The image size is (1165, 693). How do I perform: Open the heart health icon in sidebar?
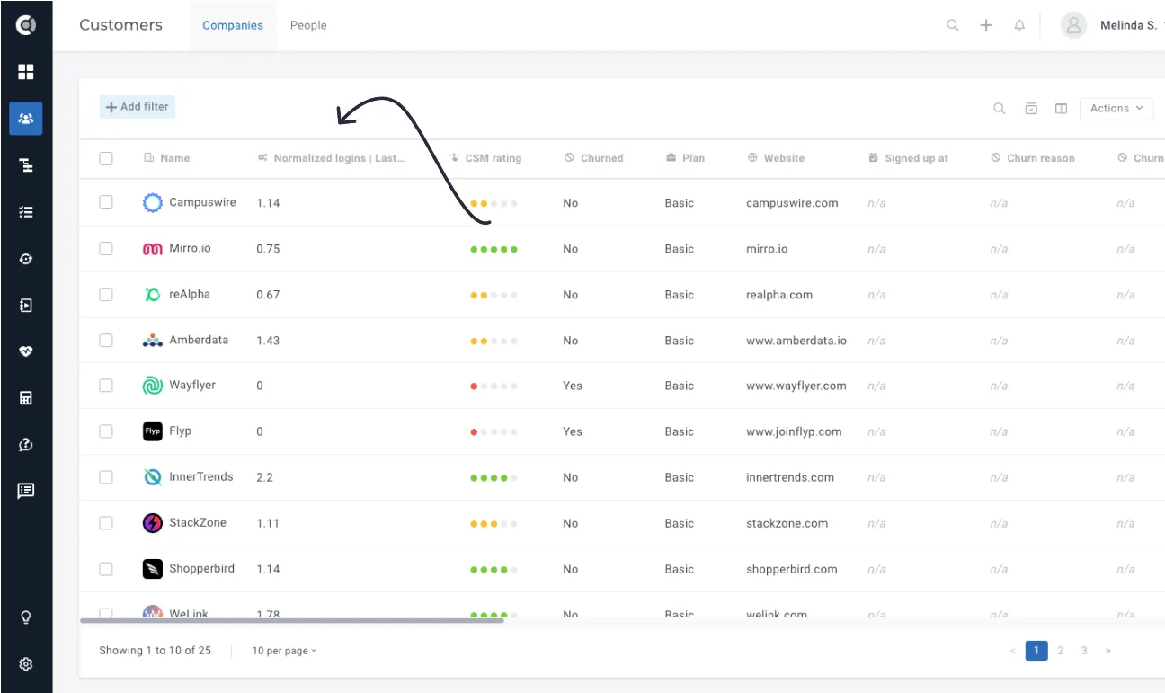(x=26, y=351)
